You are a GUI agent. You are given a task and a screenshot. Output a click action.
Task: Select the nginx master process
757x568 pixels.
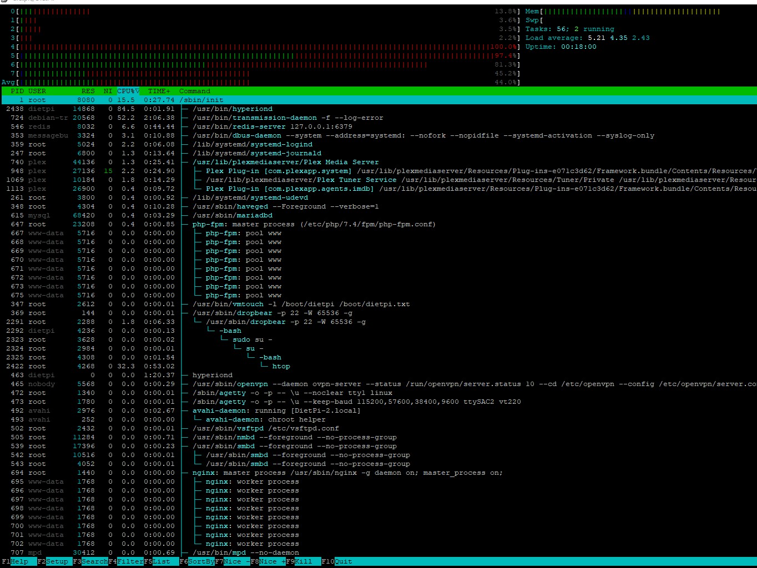378,473
